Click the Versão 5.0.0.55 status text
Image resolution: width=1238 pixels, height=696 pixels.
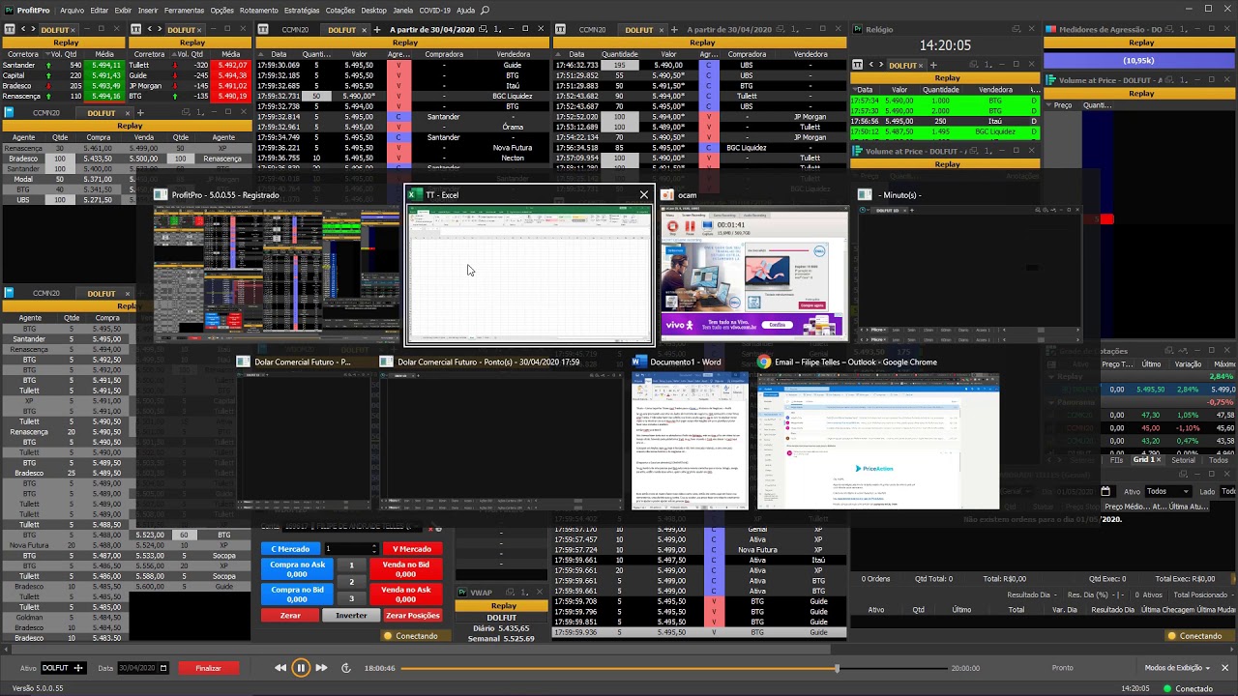pyautogui.click(x=39, y=688)
